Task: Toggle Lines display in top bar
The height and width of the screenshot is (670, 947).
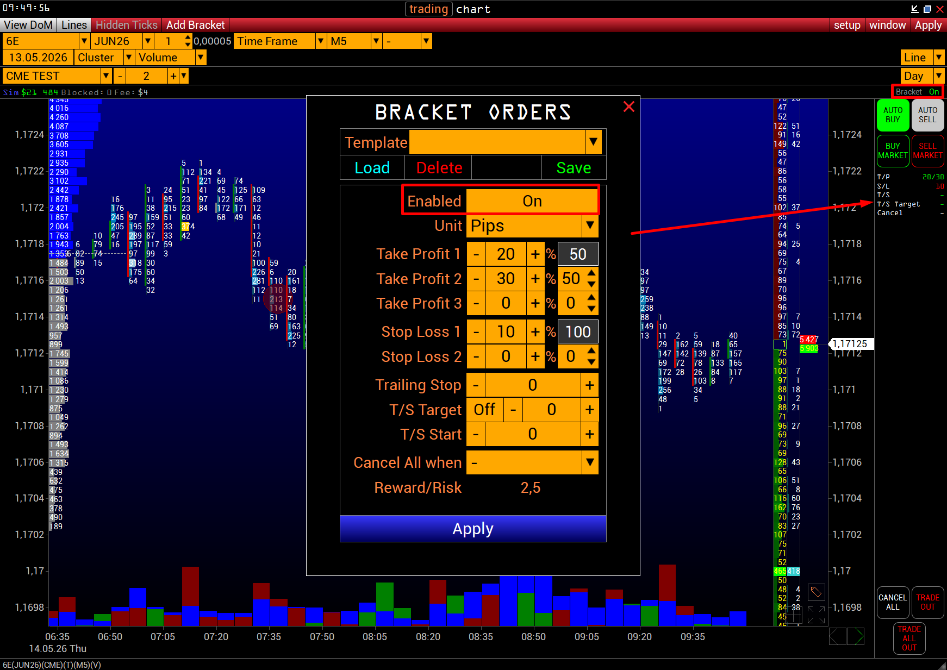Action: point(74,25)
